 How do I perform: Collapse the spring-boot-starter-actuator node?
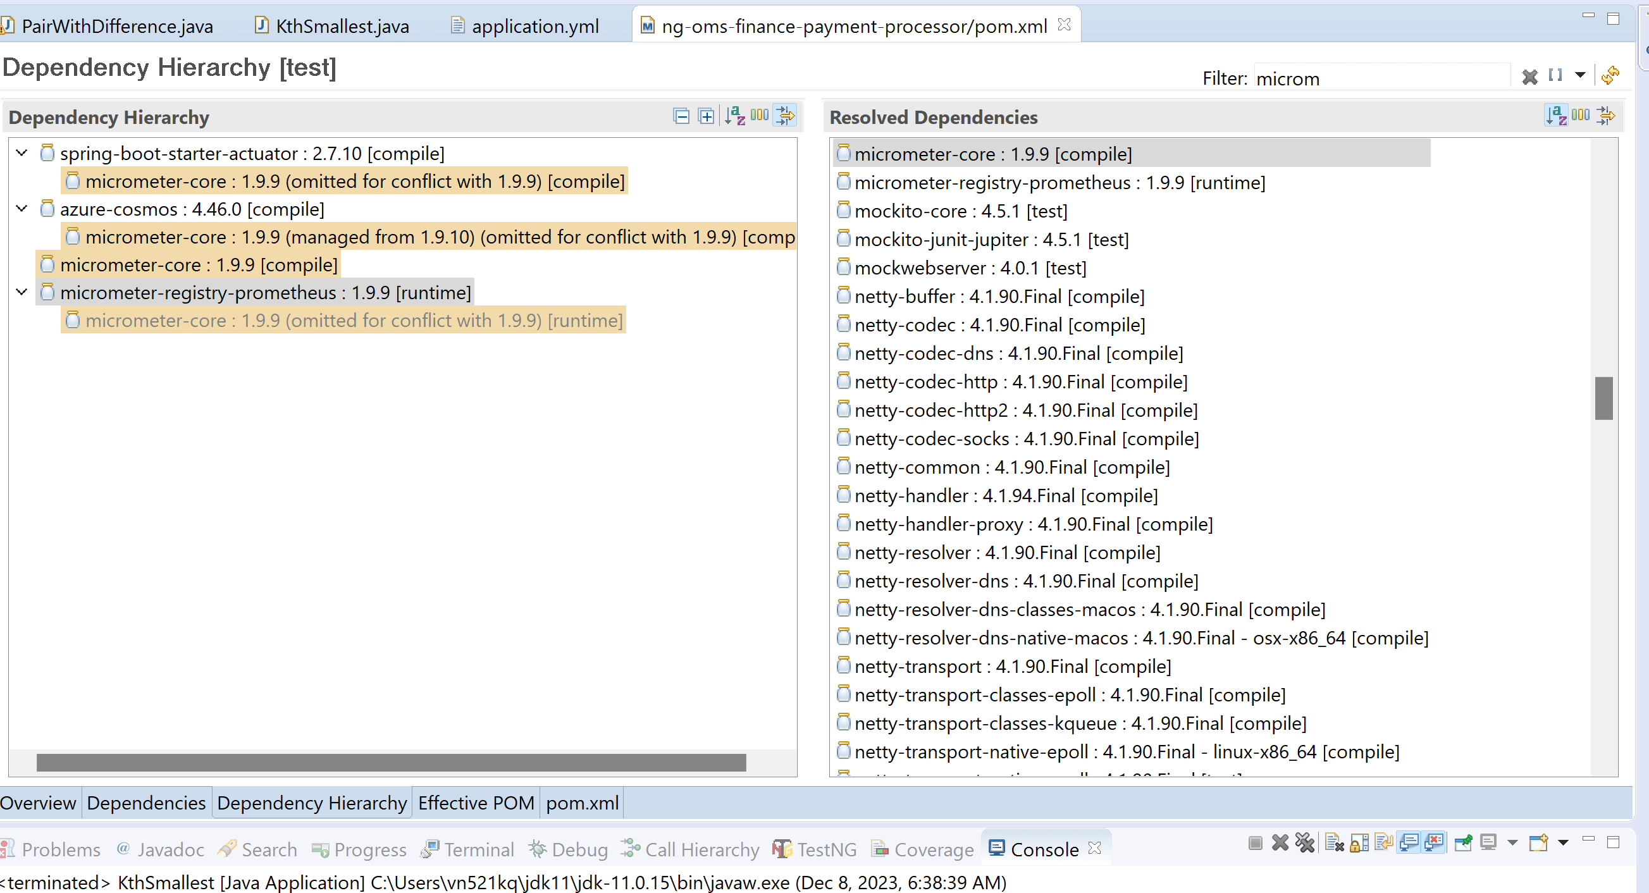(21, 153)
